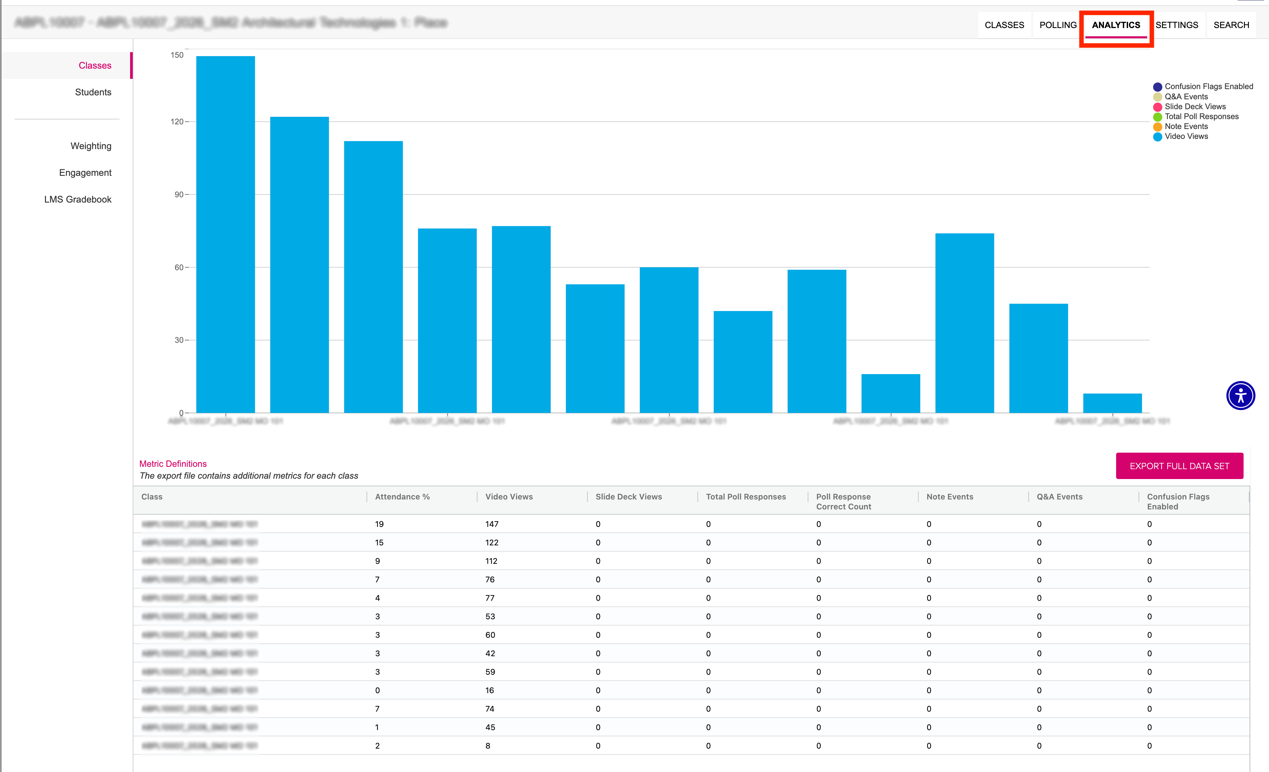Click the Attendance % cell showing 15
1269x772 pixels.
click(379, 542)
